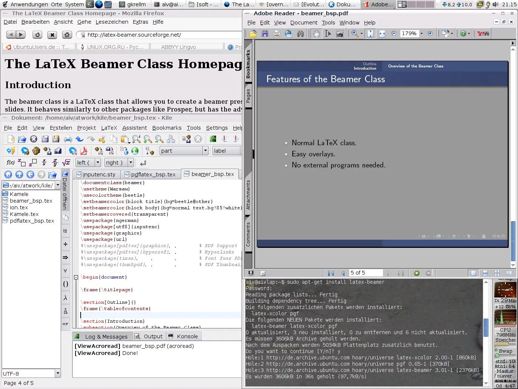Click the Open file icon in Adobe Reader
The width and height of the screenshot is (518, 389).
coord(253,34)
